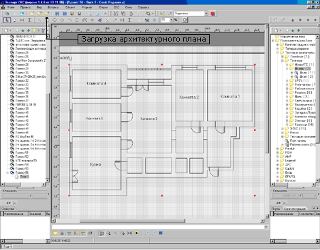The width and height of the screenshot is (320, 250).
Task: Open the zoom percentage dropdown arrow
Action: coord(172,20)
